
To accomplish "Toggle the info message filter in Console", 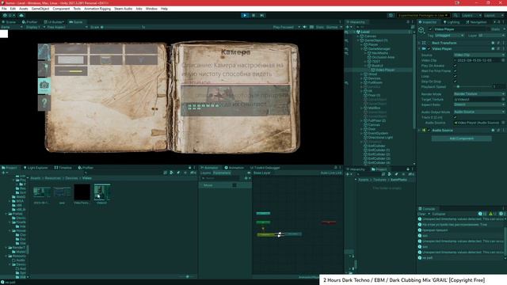I will click(x=482, y=214).
